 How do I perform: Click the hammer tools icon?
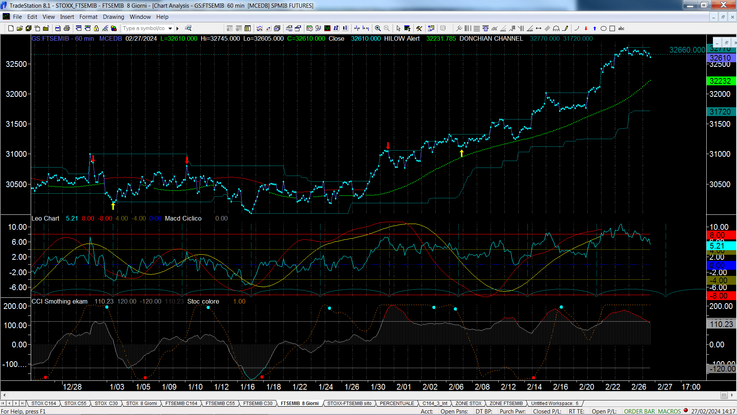(419, 28)
